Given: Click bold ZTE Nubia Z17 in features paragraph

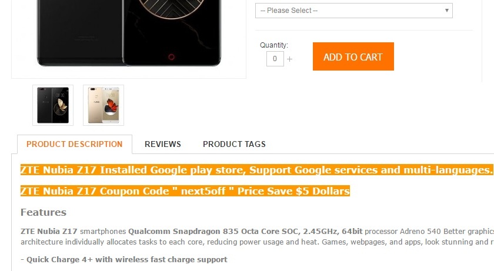Looking at the screenshot, I should point(49,232).
